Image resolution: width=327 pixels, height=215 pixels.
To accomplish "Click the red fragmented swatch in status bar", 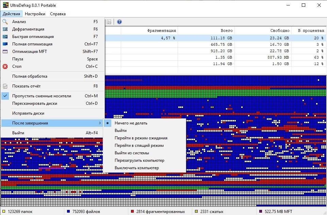I will pyautogui.click(x=132, y=212).
